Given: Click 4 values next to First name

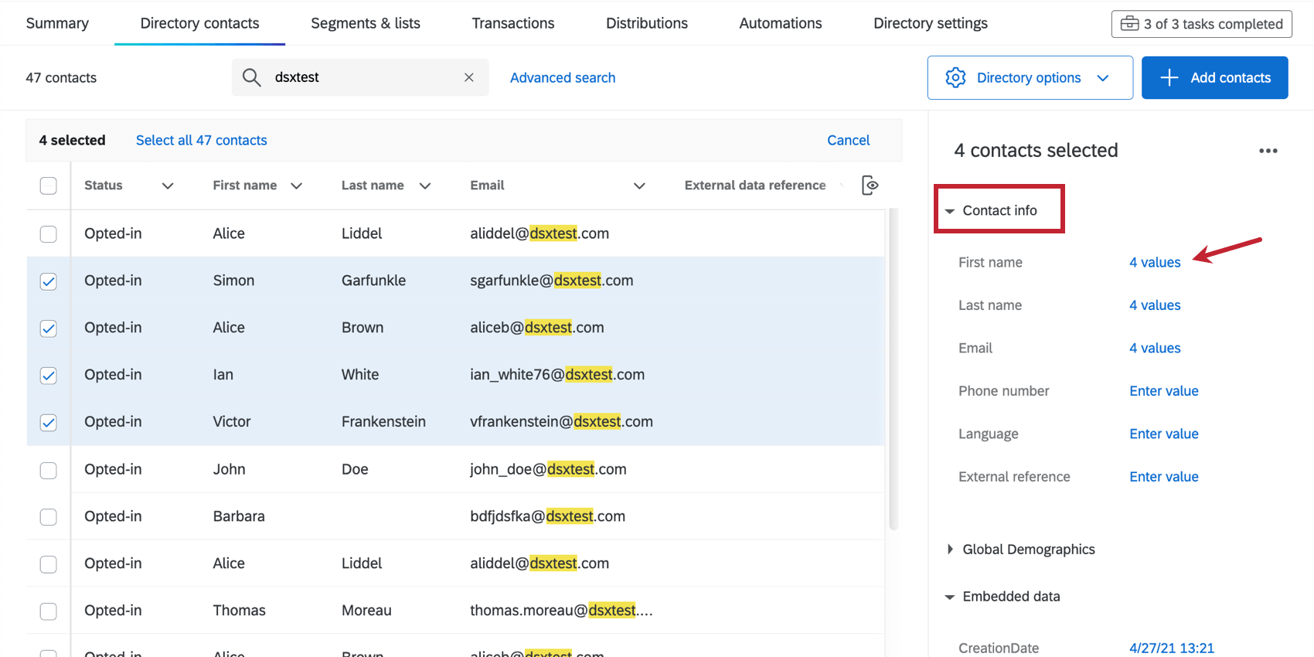Looking at the screenshot, I should (x=1155, y=263).
